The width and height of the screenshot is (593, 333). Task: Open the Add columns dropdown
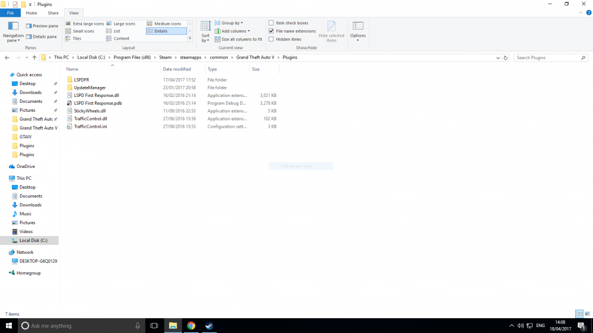point(232,31)
